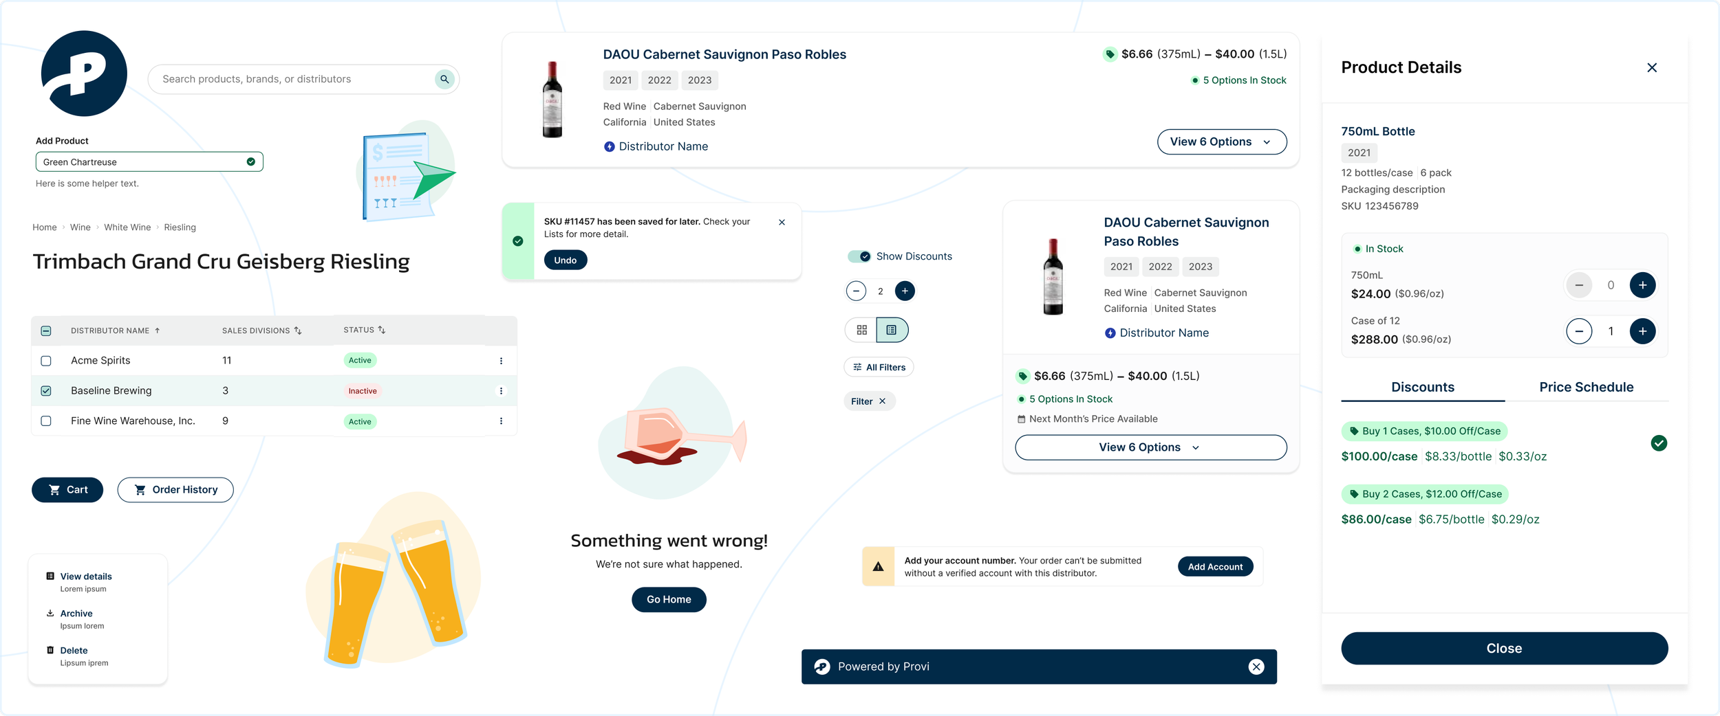
Task: Expand View 6 Options in top card
Action: 1222,142
